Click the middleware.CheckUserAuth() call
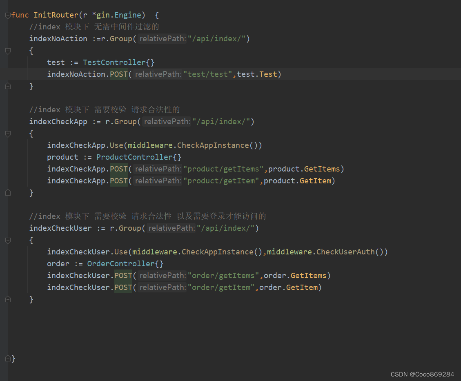Image resolution: width=461 pixels, height=381 pixels. click(x=325, y=252)
